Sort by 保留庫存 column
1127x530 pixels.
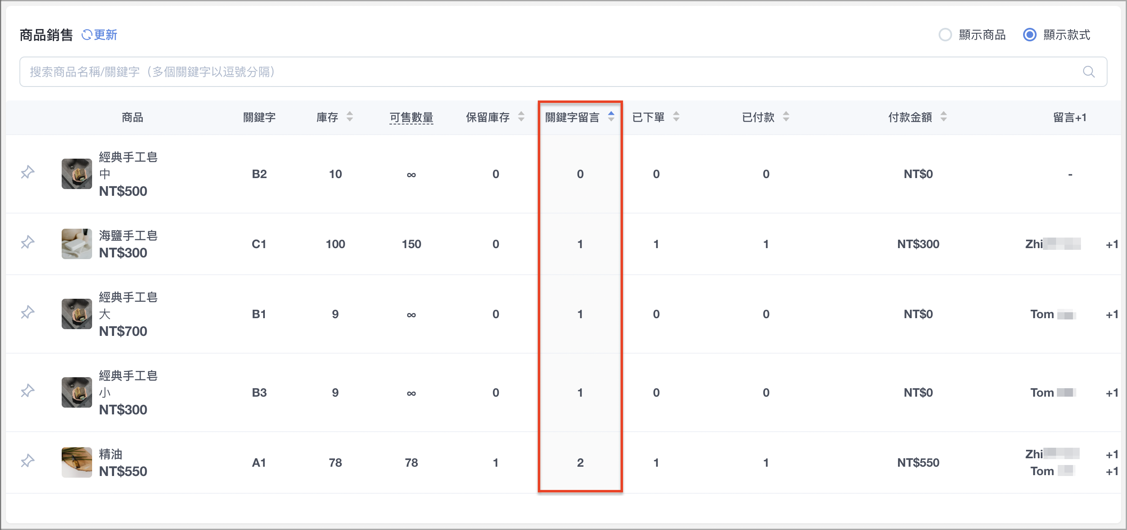click(x=520, y=116)
